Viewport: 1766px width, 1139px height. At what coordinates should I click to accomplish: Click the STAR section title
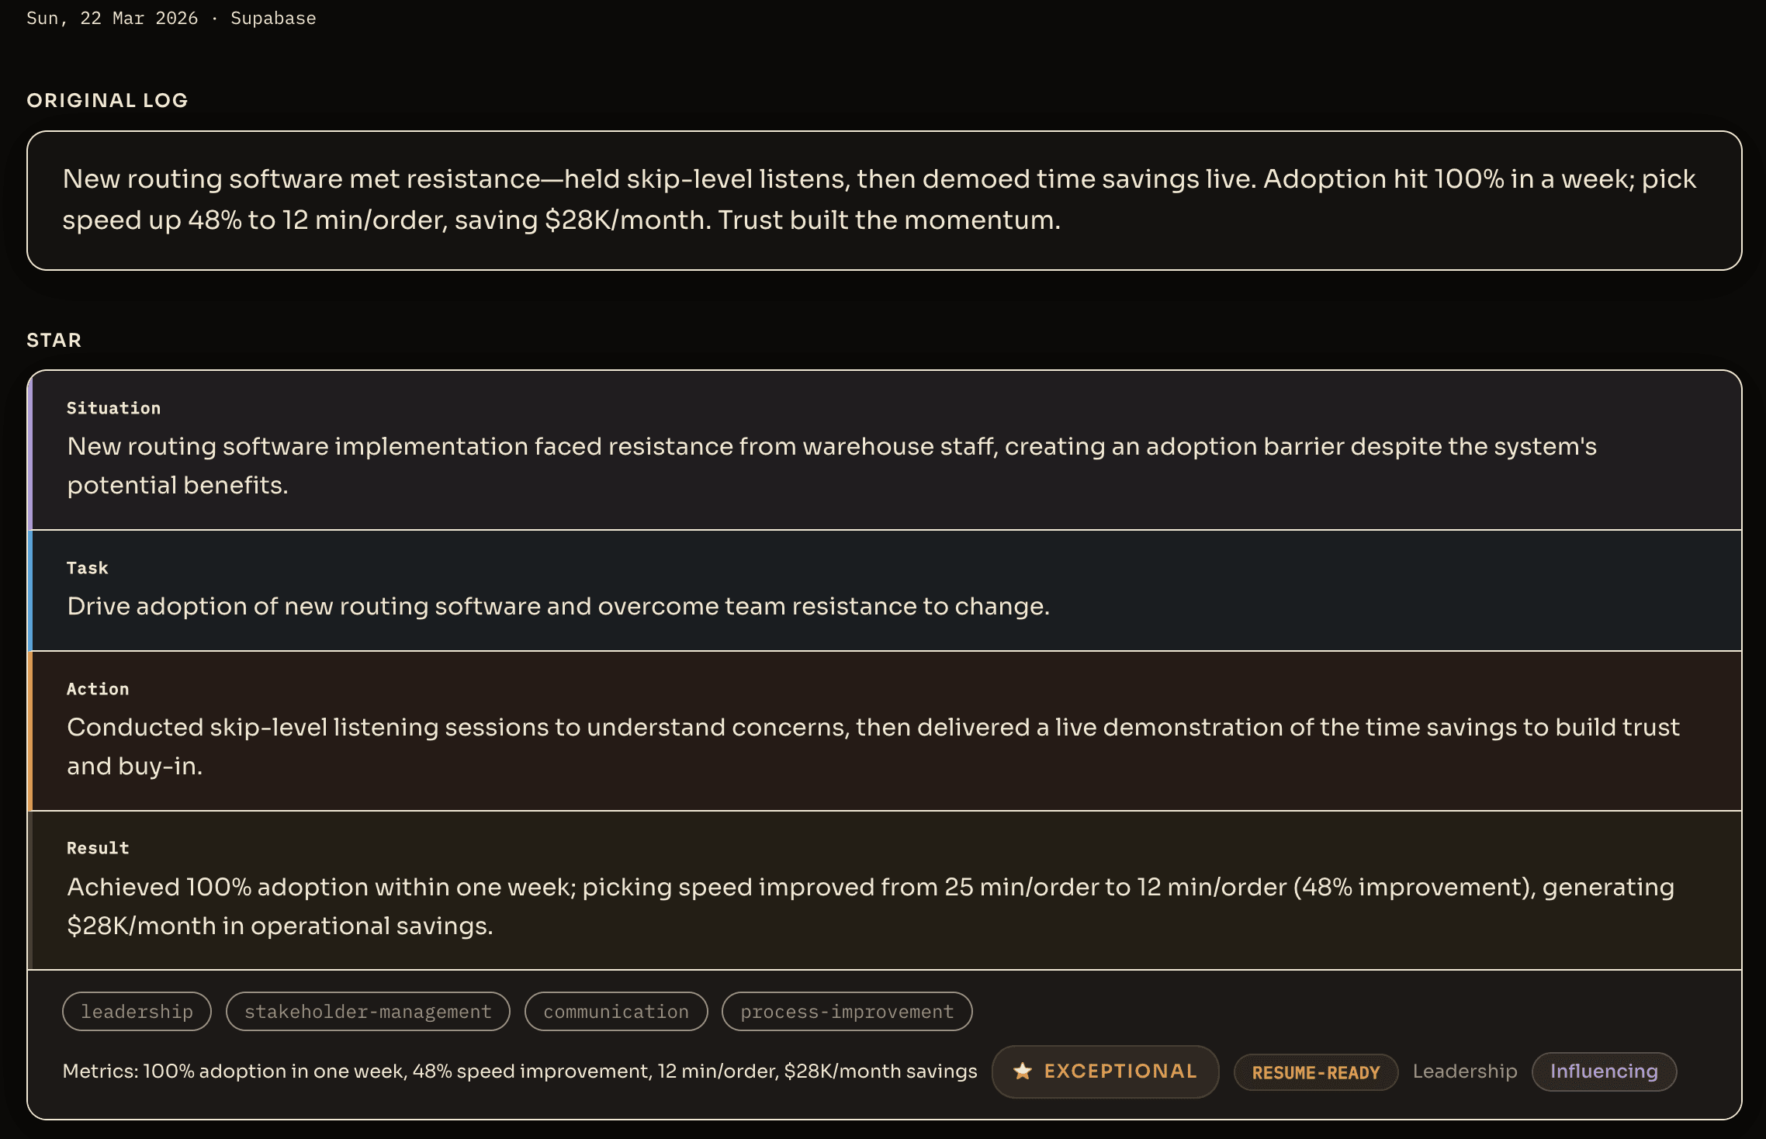tap(54, 340)
